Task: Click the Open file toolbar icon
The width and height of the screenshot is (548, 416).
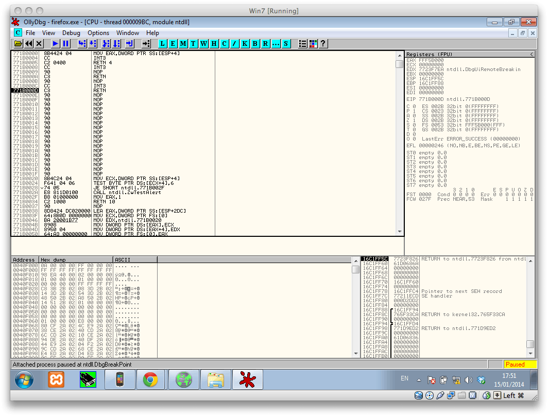Action: [x=18, y=44]
